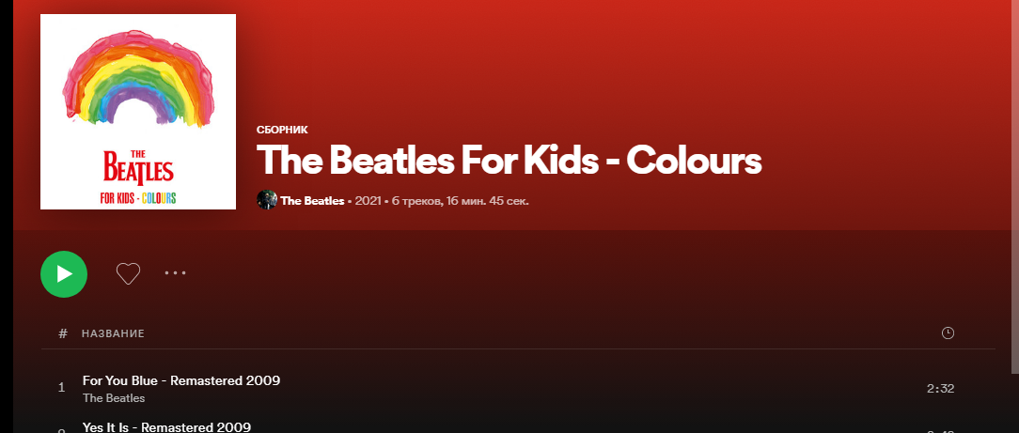Viewport: 1019px width, 433px height.
Task: Open The Beatles artist link below title
Action: (312, 201)
